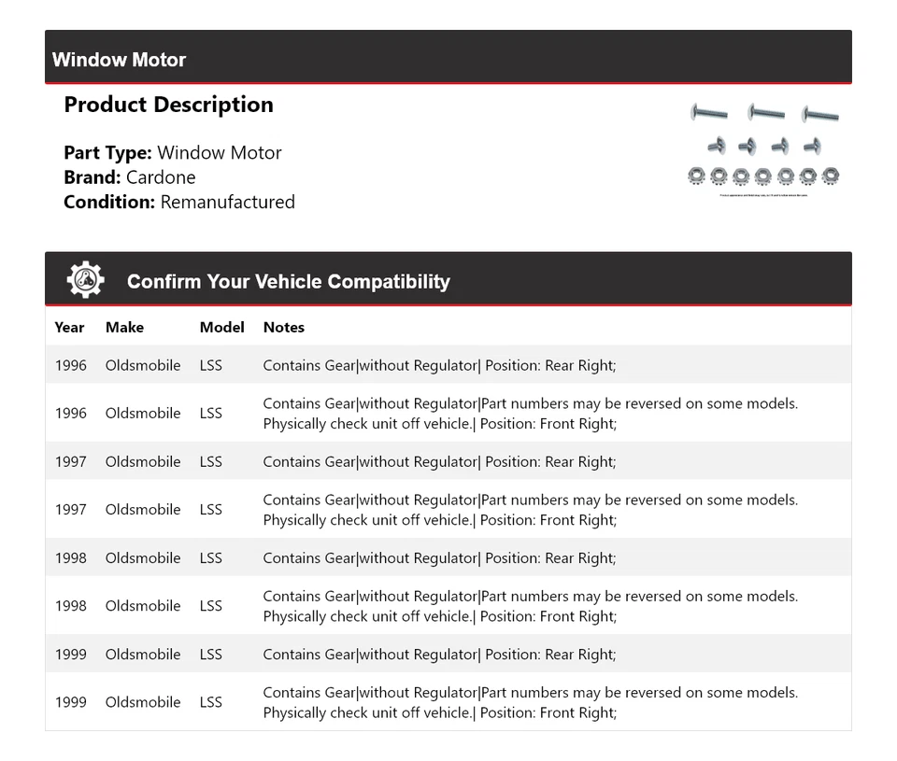Click the gear icon beside Confirm Your Vehicle Compatibility
Screen dimensions: 897x761
tap(85, 280)
